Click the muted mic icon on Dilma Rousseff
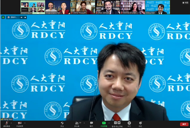The height and width of the screenshot is (128, 190). [72, 13]
